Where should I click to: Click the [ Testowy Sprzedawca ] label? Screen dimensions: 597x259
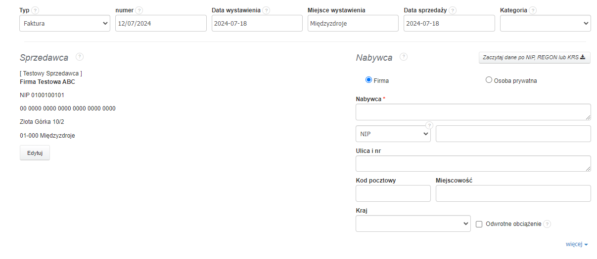click(51, 74)
